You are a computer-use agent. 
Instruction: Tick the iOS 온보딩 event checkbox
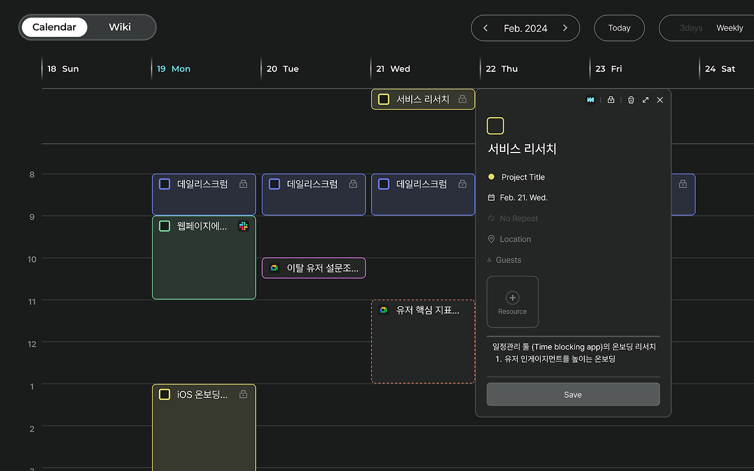pos(164,394)
